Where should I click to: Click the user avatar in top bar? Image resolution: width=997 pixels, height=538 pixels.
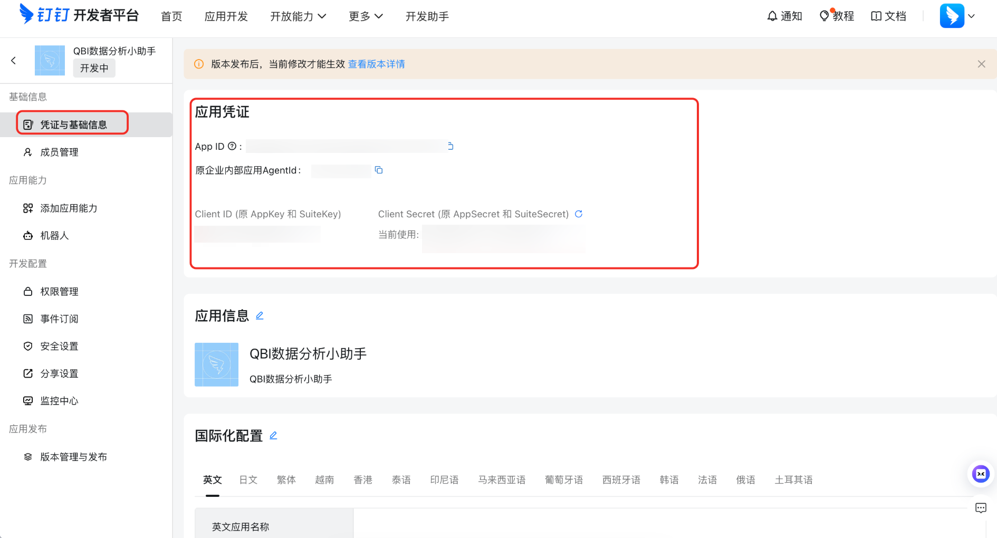click(952, 16)
